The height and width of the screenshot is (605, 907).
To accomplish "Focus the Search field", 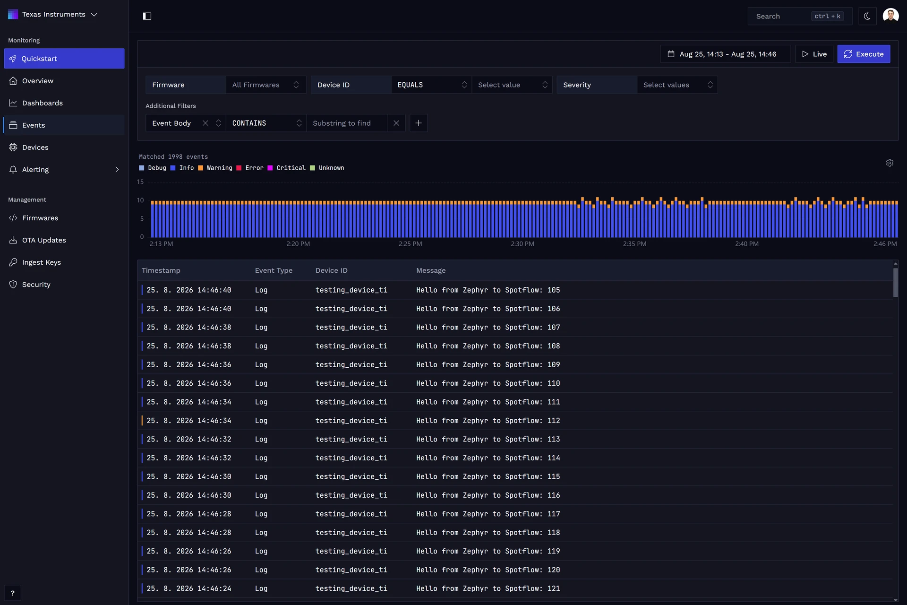I will coord(800,16).
